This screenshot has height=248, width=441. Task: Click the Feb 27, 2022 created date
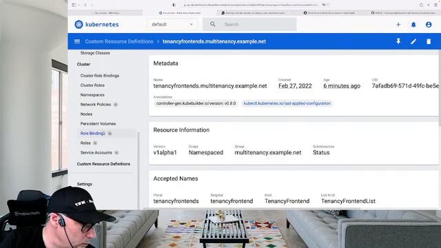295,85
